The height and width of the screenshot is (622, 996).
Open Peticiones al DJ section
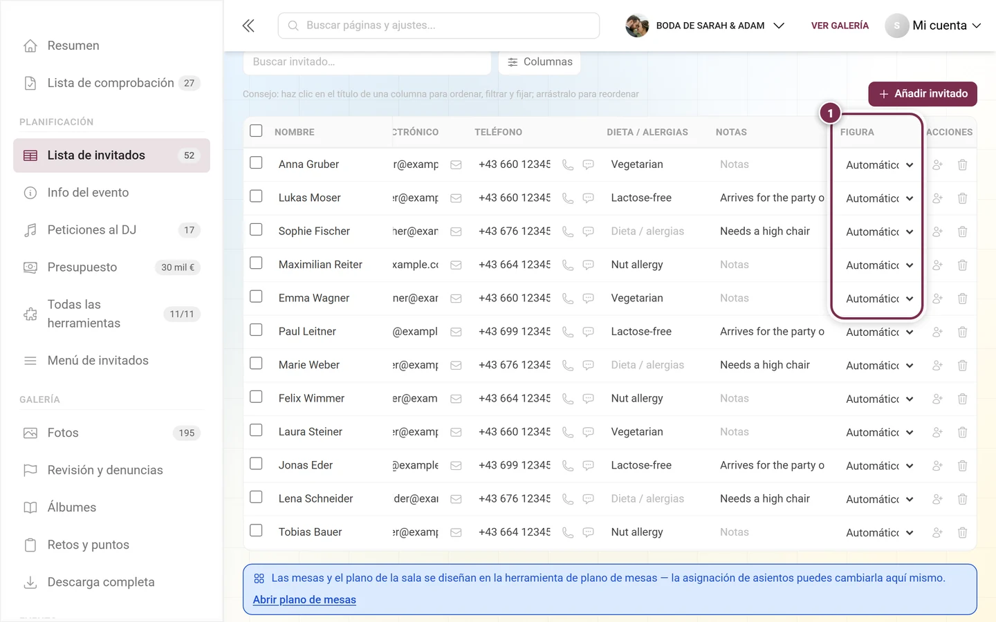[111, 230]
